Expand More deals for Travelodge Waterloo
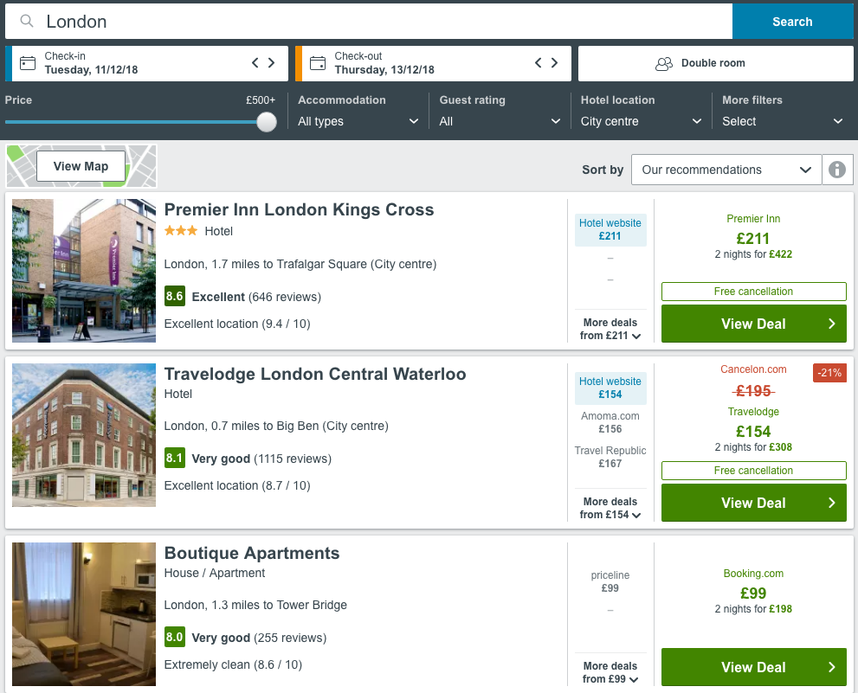The image size is (858, 693). [x=610, y=507]
